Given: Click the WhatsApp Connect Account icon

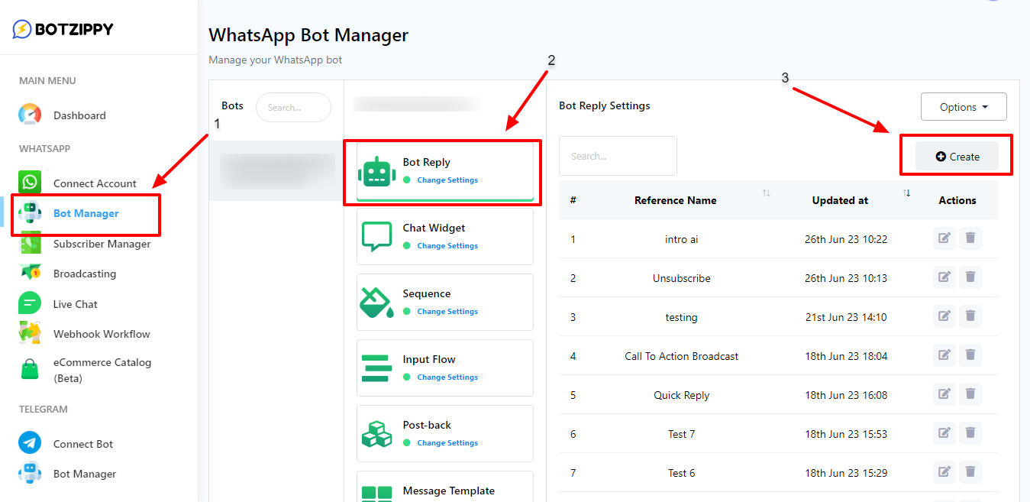Looking at the screenshot, I should tap(30, 183).
